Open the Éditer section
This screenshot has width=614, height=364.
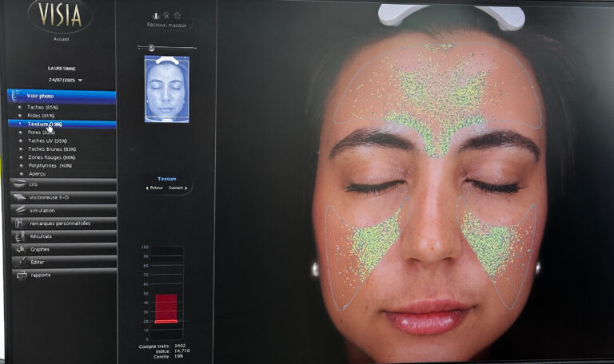pyautogui.click(x=63, y=262)
